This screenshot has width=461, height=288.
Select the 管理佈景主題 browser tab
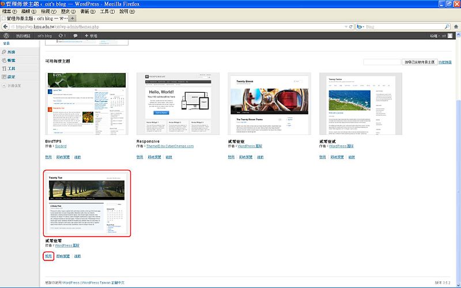coord(35,18)
